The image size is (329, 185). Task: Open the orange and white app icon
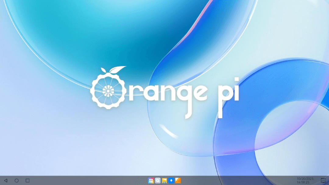[x=178, y=180]
